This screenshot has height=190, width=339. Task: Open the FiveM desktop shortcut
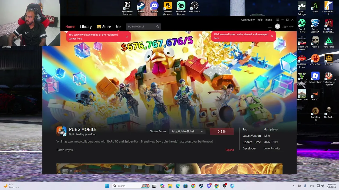tap(315, 7)
